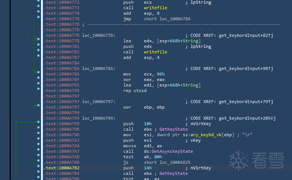Click vKey comment after push esi
Screen dimensions: 292x180
point(196,141)
